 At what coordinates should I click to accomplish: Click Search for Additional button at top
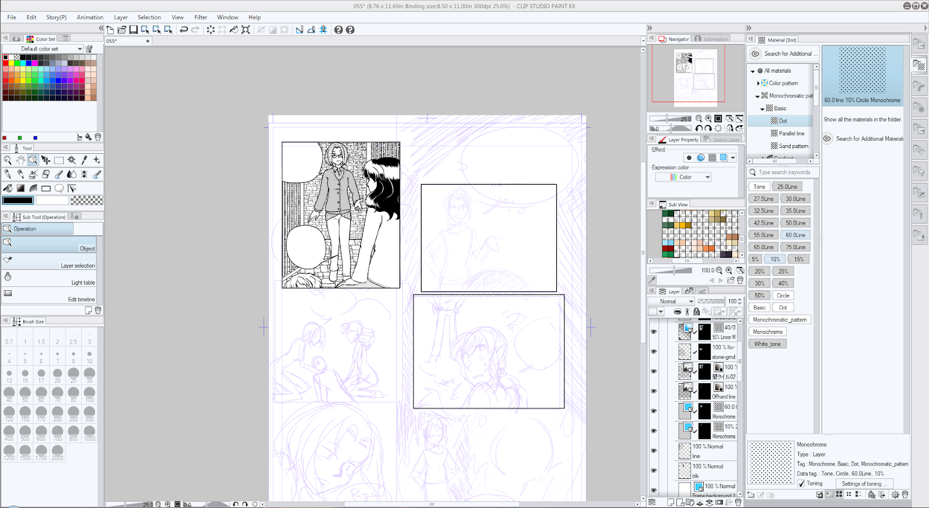(x=784, y=53)
